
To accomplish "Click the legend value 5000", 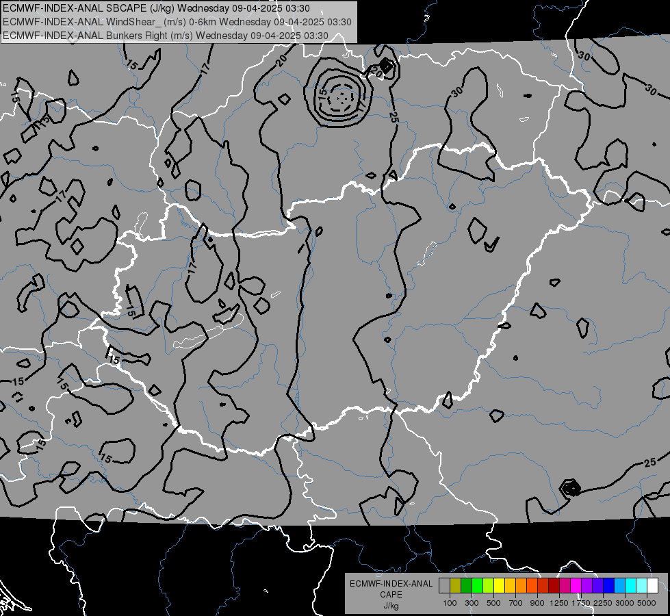I will [647, 603].
